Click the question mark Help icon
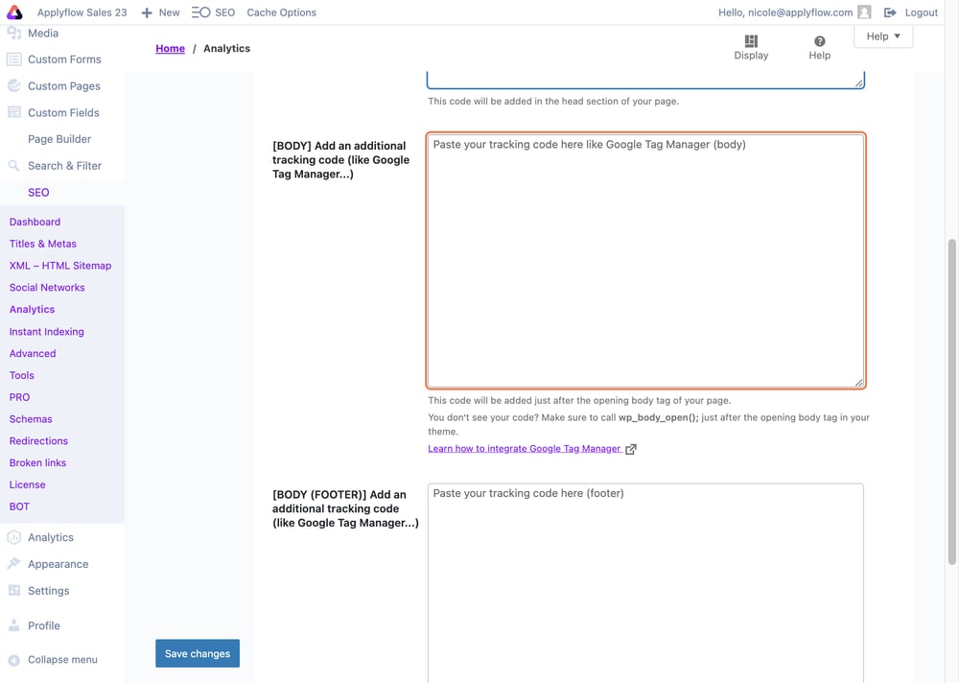The width and height of the screenshot is (959, 683). (x=820, y=41)
